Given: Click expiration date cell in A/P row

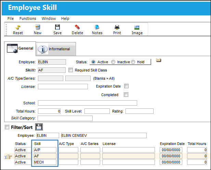Looking at the screenshot, I should pyautogui.click(x=171, y=150).
